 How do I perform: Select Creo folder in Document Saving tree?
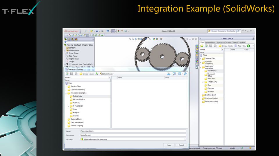coord(75,109)
